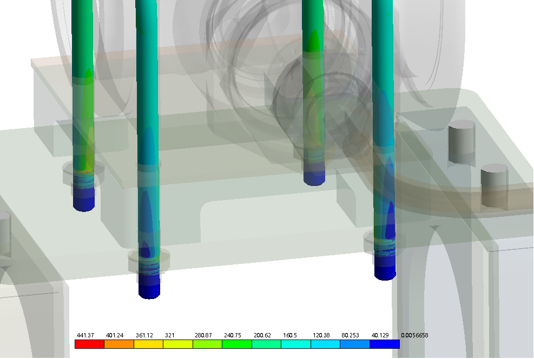Select the legend value 361.12
Viewport: 534px width, 359px height.
pyautogui.click(x=144, y=335)
